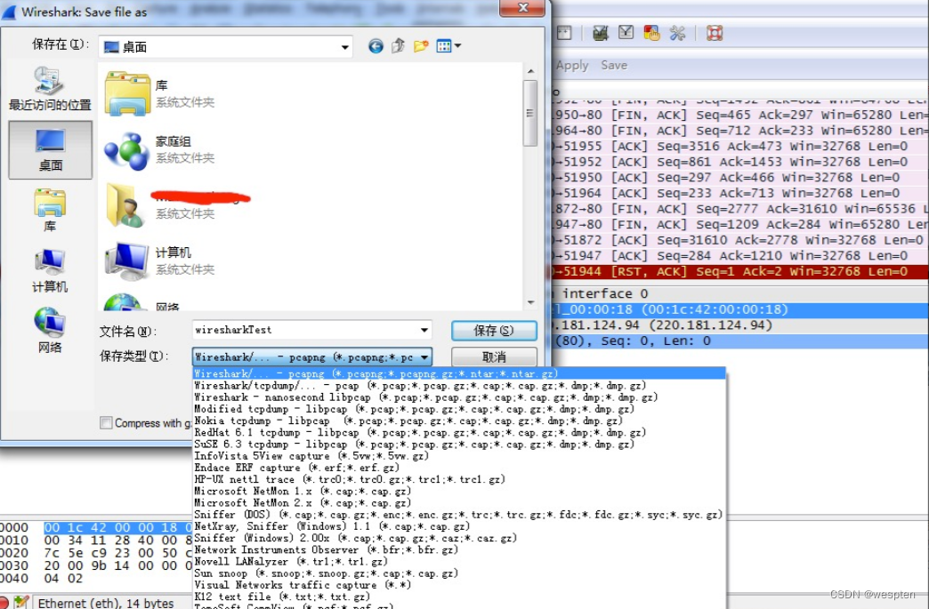
Task: Choose Network Instruments Observer option
Action: tap(459, 549)
